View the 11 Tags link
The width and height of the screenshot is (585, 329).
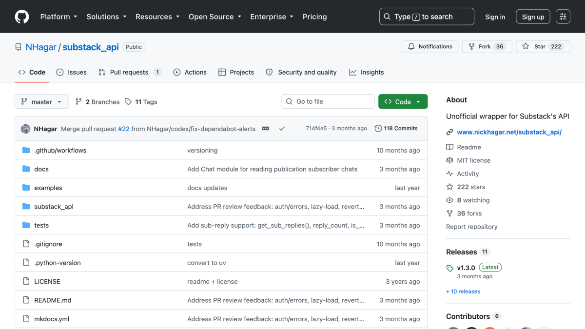[141, 102]
